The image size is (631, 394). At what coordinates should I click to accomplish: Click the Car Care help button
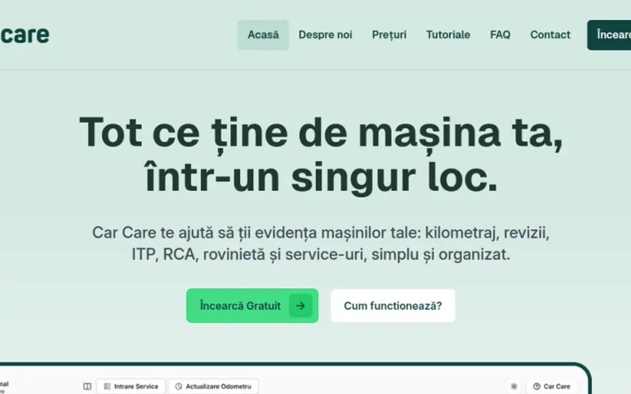pyautogui.click(x=551, y=386)
